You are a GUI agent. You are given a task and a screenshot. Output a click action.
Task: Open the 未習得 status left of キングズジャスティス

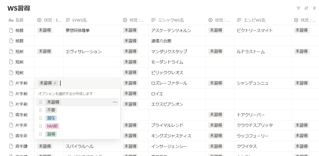coord(130,136)
